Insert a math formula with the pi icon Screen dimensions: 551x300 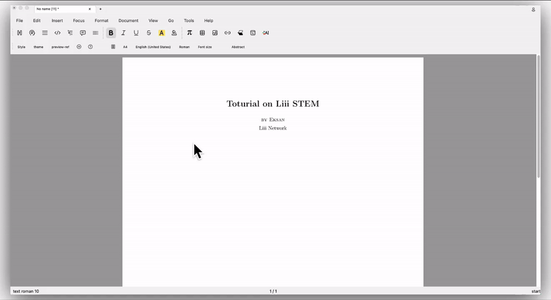point(189,32)
